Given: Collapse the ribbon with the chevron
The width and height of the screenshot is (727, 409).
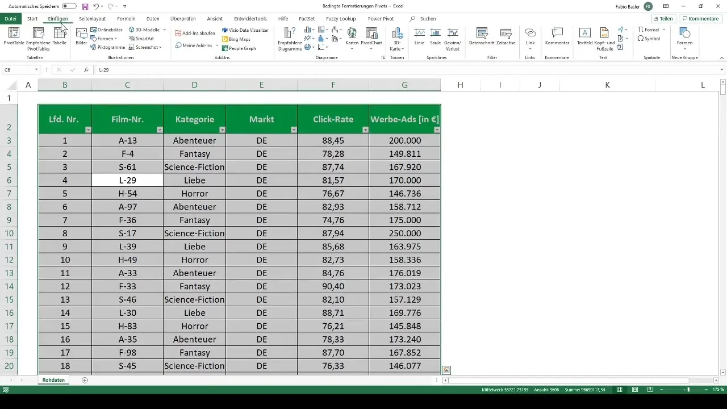Looking at the screenshot, I should (721, 59).
